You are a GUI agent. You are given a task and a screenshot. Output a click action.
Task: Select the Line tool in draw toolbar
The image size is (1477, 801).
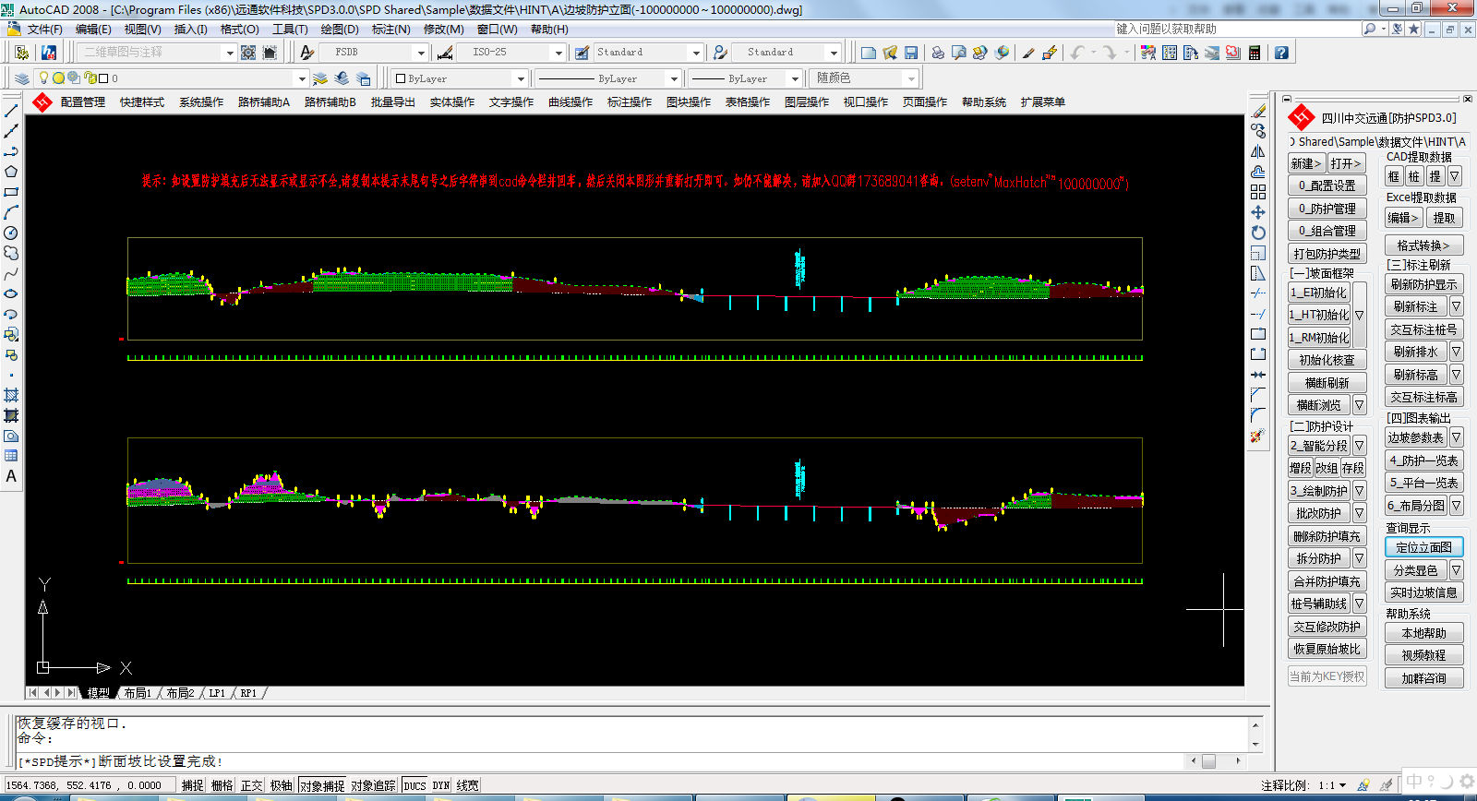tap(11, 111)
